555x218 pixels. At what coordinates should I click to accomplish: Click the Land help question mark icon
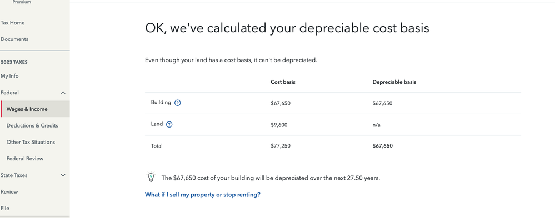click(x=169, y=124)
